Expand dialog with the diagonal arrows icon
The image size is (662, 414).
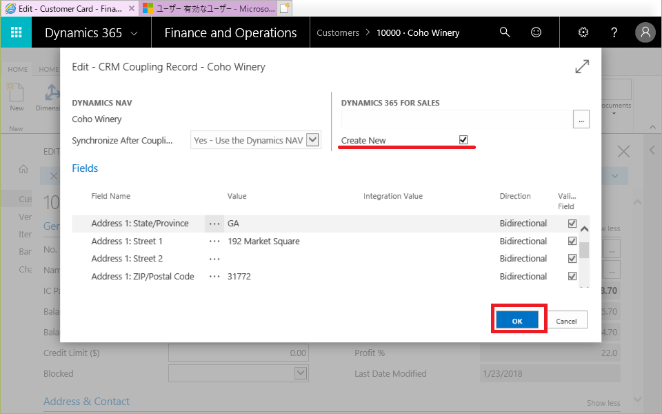click(x=582, y=66)
